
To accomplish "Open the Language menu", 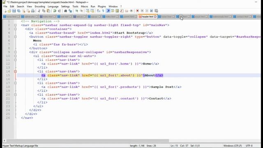I will pos(53,7).
